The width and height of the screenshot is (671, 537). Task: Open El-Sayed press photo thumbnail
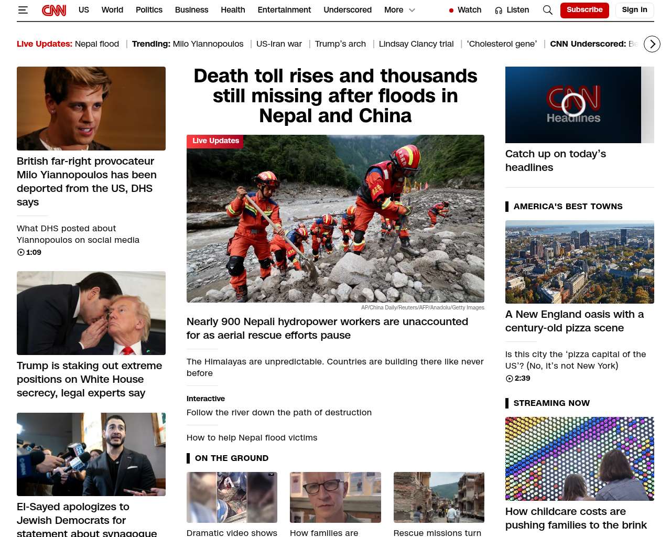click(x=91, y=454)
